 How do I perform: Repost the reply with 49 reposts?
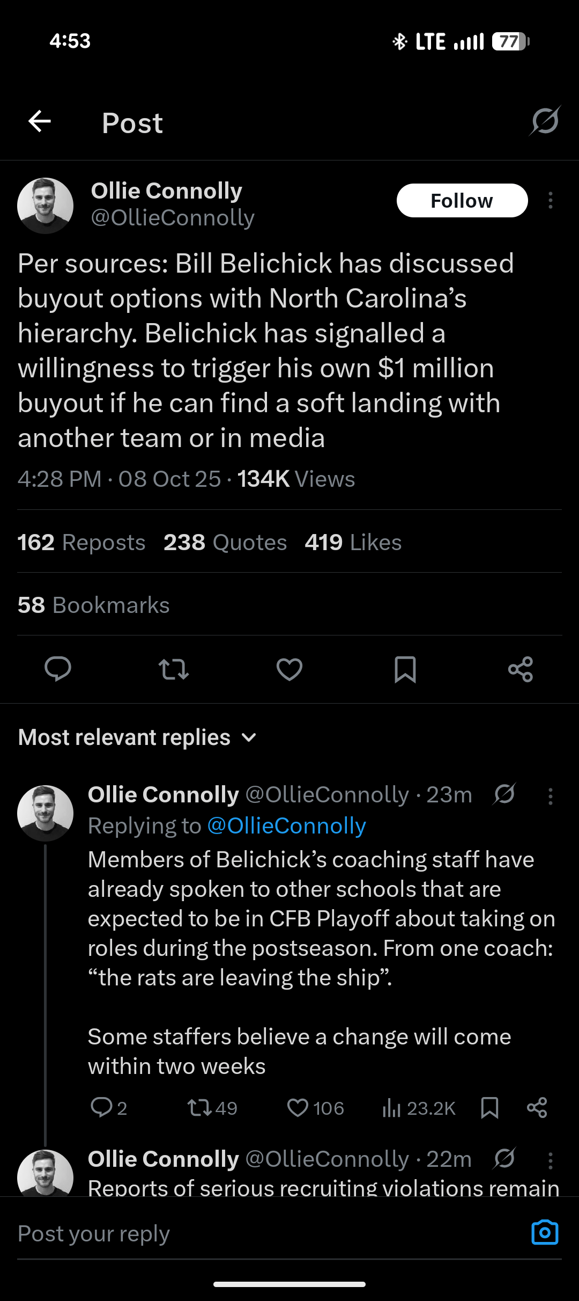tap(200, 1108)
